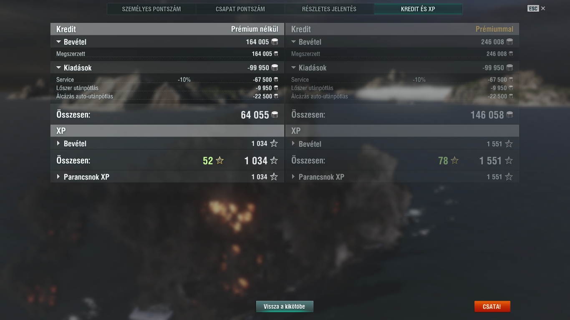The image size is (570, 320).
Task: Expand the premium Parancsnok XP row
Action: point(293,177)
